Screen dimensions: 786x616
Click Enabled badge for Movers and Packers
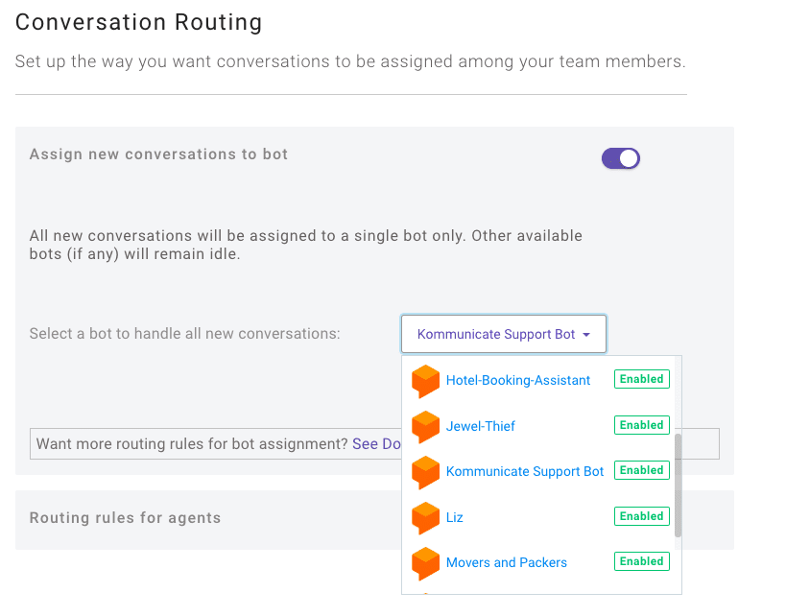642,561
